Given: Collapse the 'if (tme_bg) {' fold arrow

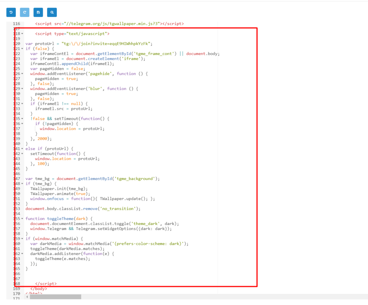Looking at the screenshot, I should pos(22,184).
